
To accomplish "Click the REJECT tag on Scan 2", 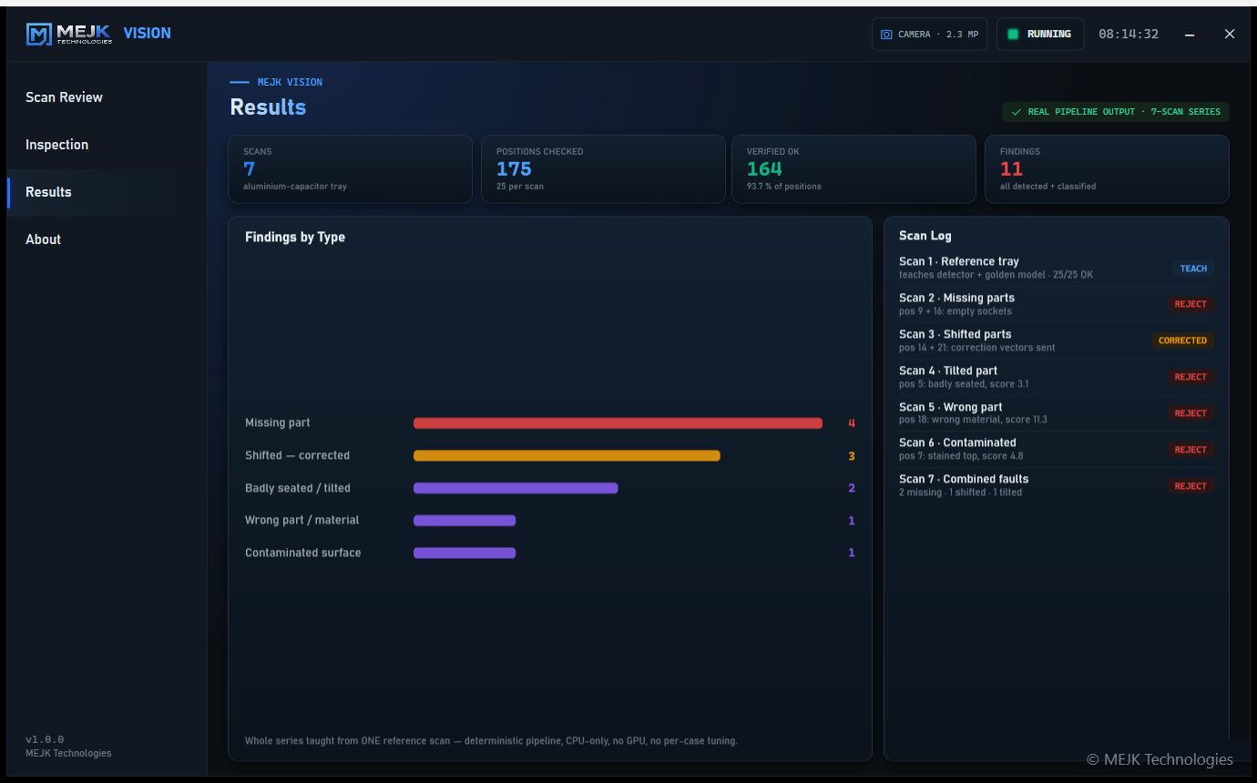I will coord(1191,304).
